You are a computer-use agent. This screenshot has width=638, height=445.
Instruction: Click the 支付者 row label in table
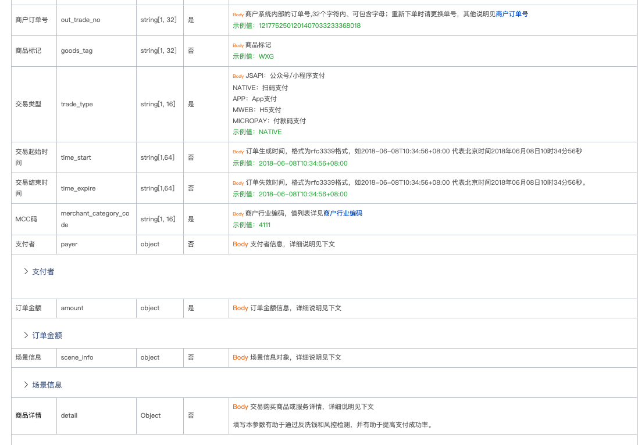[x=25, y=244]
